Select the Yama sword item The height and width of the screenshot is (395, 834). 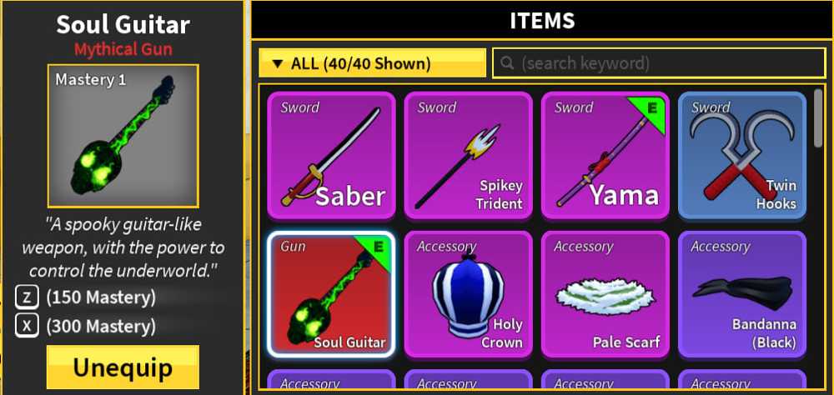click(605, 155)
